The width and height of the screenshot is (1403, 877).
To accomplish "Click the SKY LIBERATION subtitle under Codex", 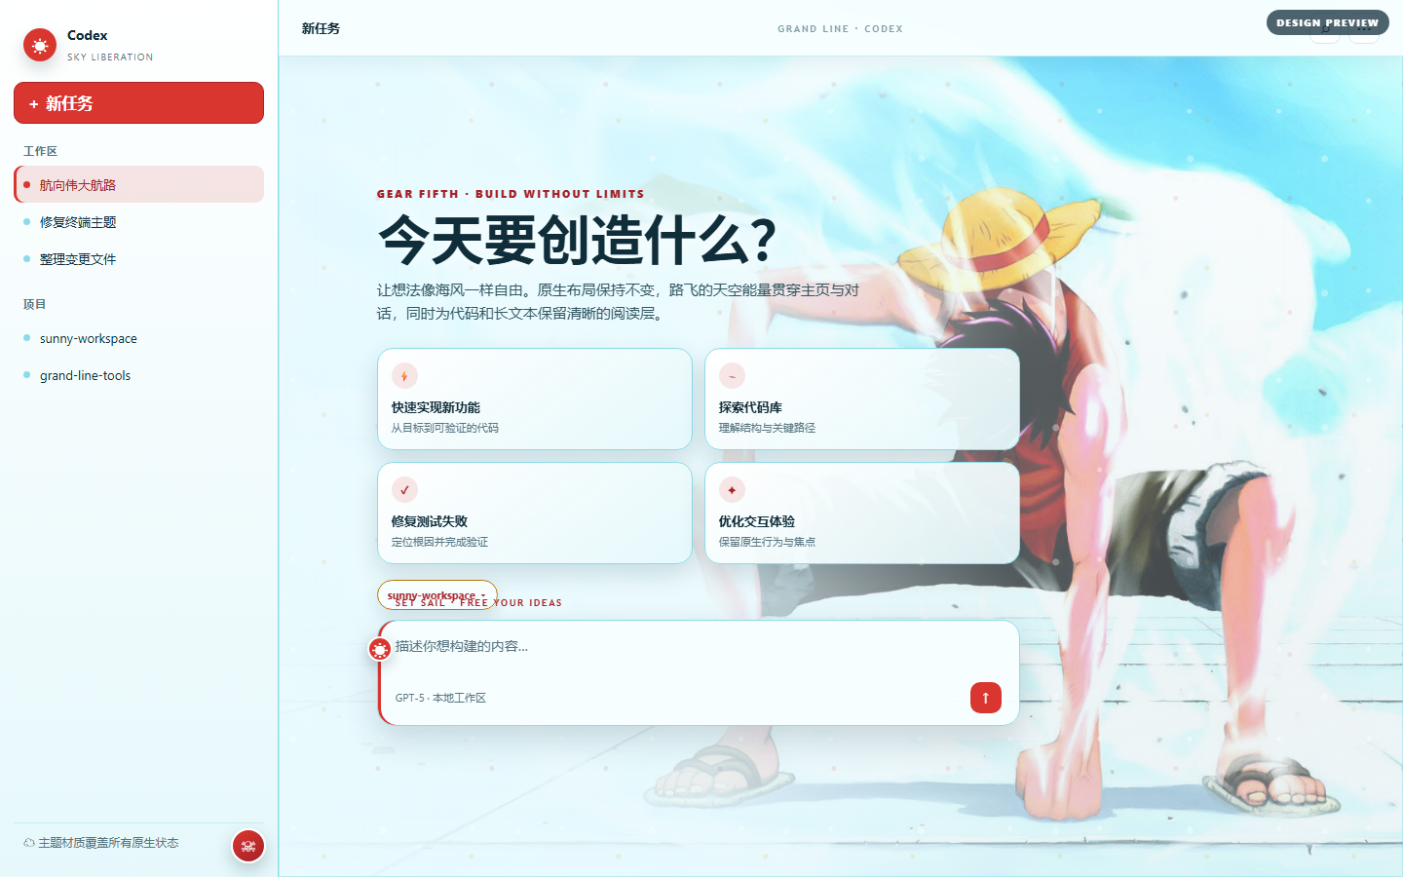I will pyautogui.click(x=110, y=57).
